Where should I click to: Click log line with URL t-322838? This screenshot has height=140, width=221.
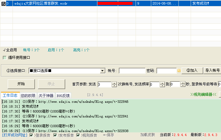click(x=65, y=131)
